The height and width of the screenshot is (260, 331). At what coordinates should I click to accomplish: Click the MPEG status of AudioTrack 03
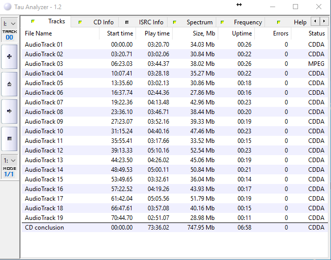pyautogui.click(x=316, y=64)
